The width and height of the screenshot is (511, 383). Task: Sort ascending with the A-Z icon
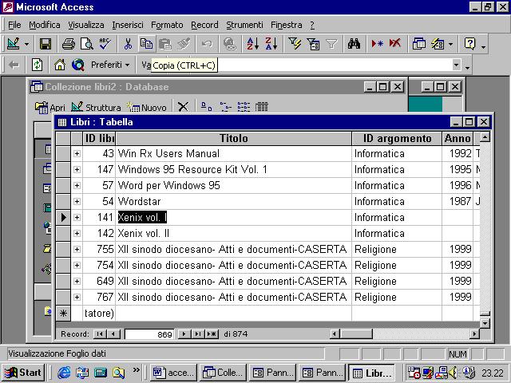tap(252, 44)
